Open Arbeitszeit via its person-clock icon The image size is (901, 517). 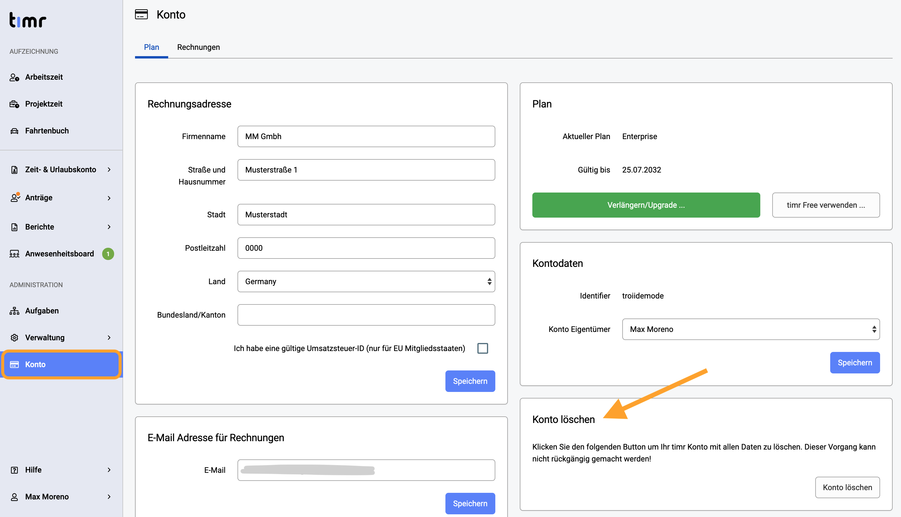[14, 77]
